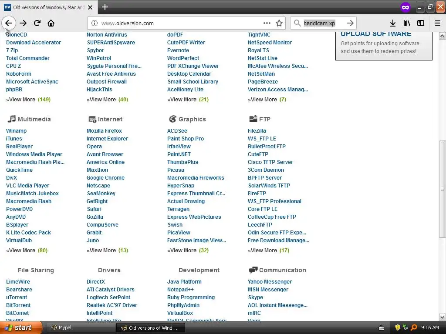Screen dimensions: 446x334
Task: Click the search magnifier icon
Action: (x=297, y=23)
